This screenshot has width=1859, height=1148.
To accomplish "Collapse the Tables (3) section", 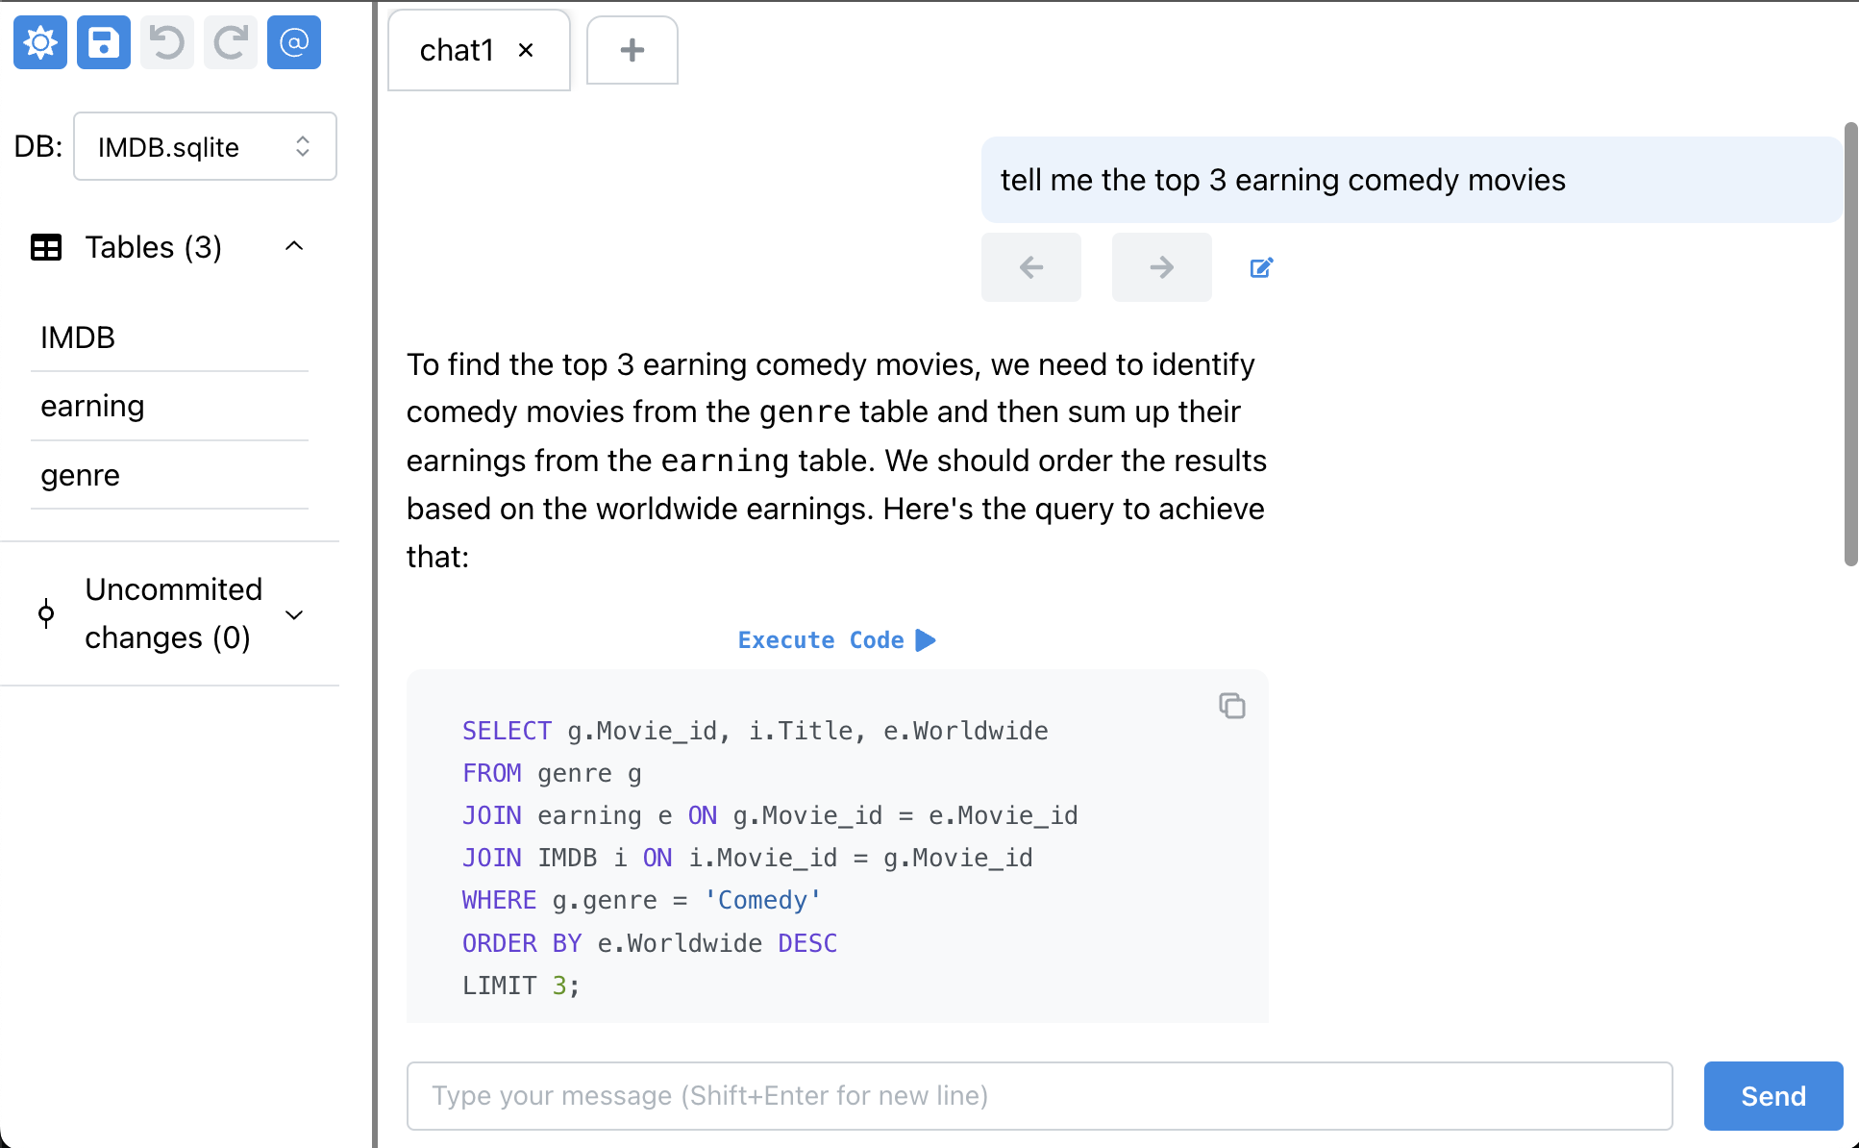I will [294, 247].
